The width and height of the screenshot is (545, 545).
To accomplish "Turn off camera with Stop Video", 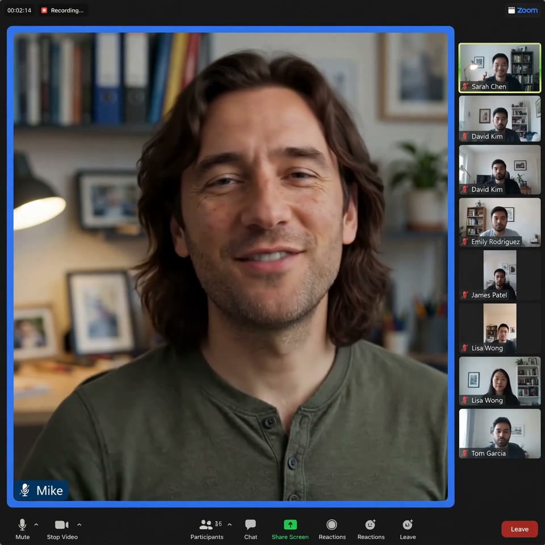I will (x=62, y=529).
